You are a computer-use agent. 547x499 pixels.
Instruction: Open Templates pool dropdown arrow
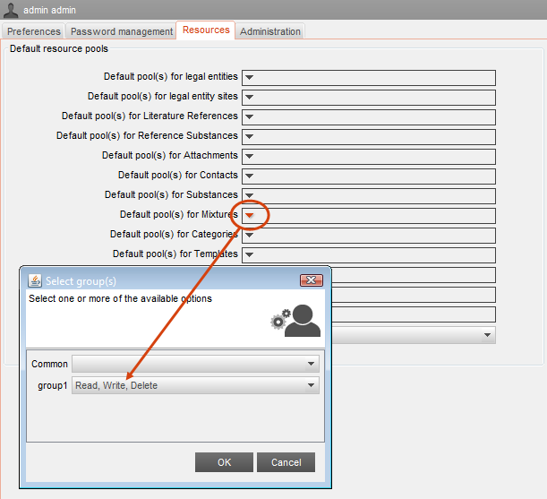tap(249, 255)
